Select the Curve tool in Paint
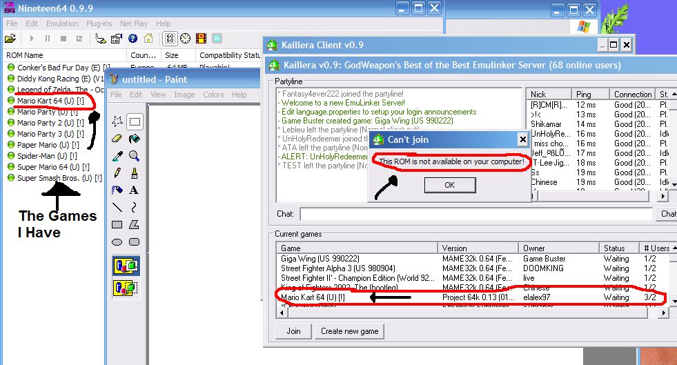 (x=135, y=208)
